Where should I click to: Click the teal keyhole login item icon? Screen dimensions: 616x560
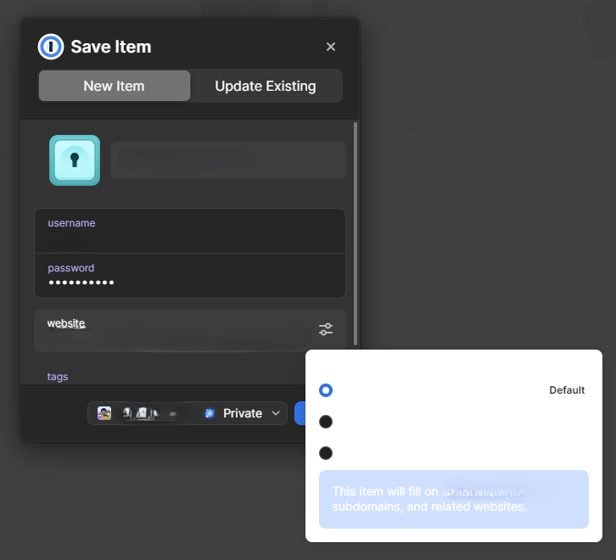(75, 160)
